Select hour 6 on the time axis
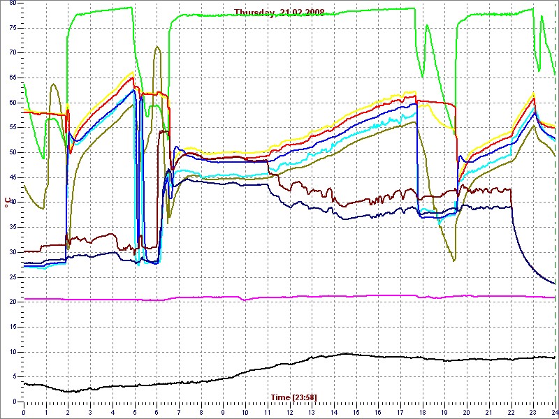The image size is (559, 419). pos(157,412)
